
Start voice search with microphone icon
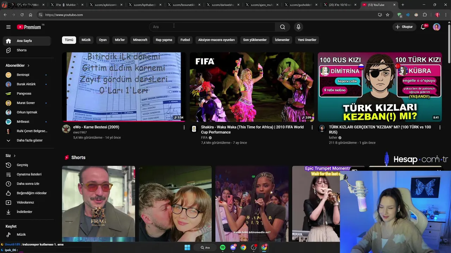(x=298, y=27)
